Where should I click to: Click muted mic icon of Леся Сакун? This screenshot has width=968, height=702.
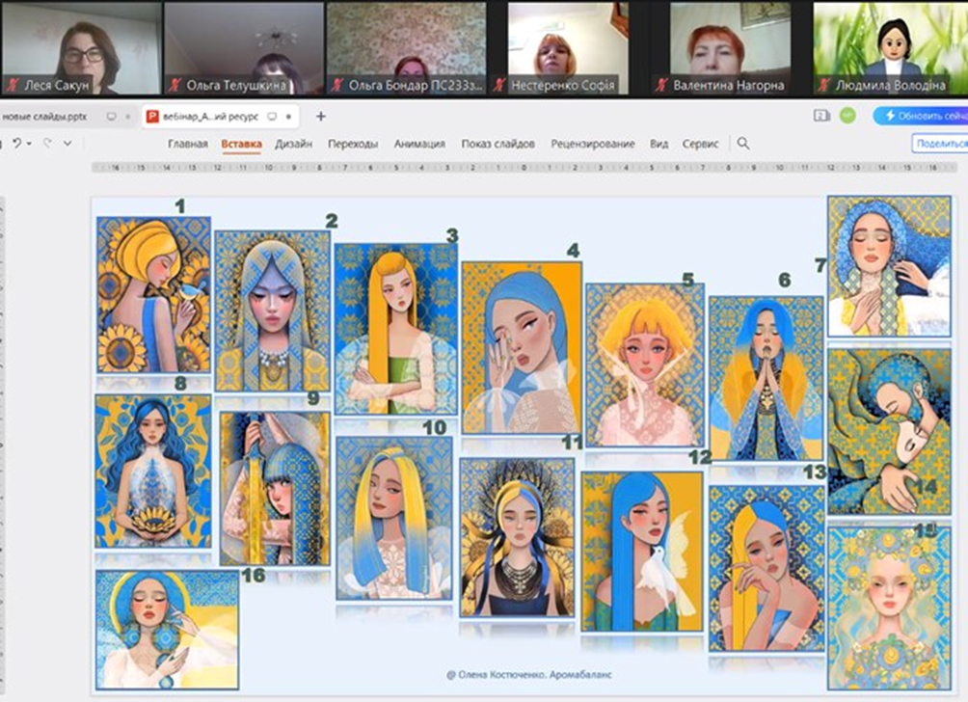click(x=11, y=85)
